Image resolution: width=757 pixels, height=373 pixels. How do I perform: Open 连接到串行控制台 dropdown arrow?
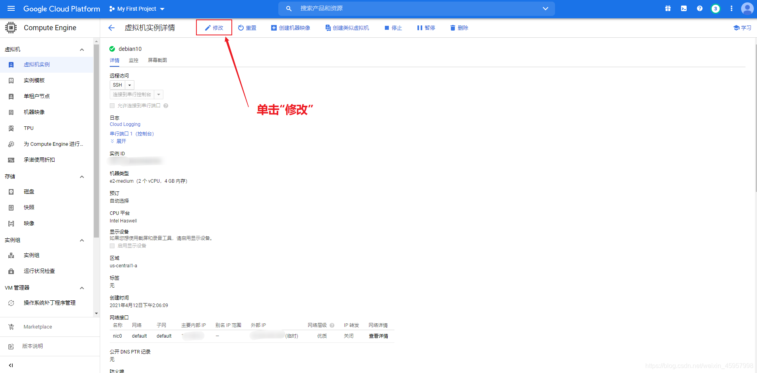click(159, 95)
